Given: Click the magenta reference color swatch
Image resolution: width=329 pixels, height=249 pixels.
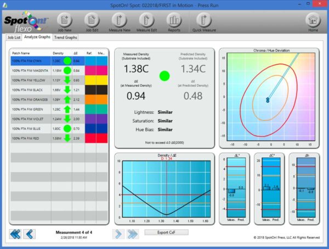Looking at the screenshot, I should [90, 71].
